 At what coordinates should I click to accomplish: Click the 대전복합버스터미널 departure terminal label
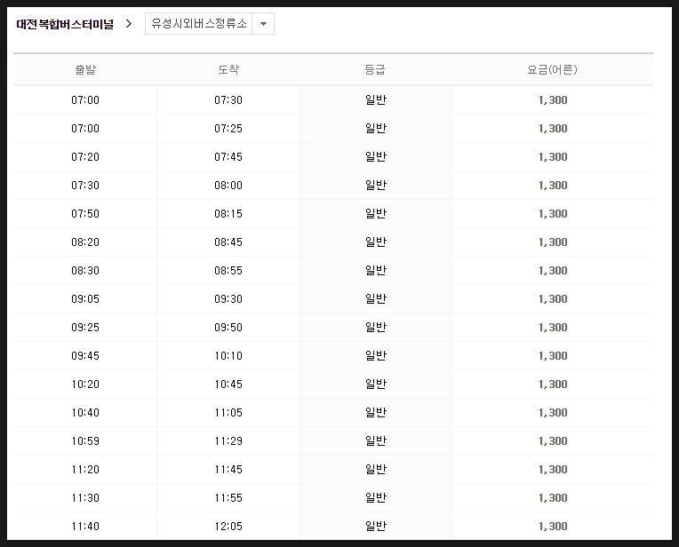[x=65, y=24]
